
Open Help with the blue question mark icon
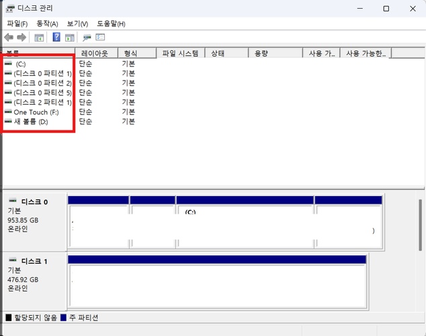[x=56, y=37]
